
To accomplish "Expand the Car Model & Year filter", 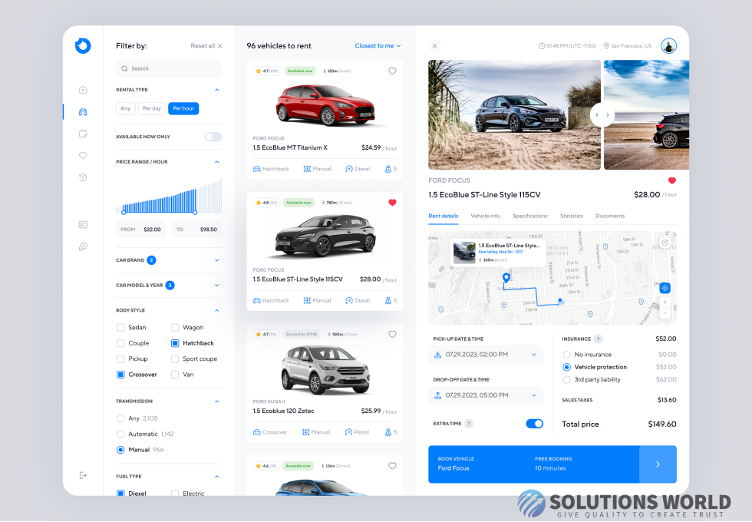I will click(216, 285).
